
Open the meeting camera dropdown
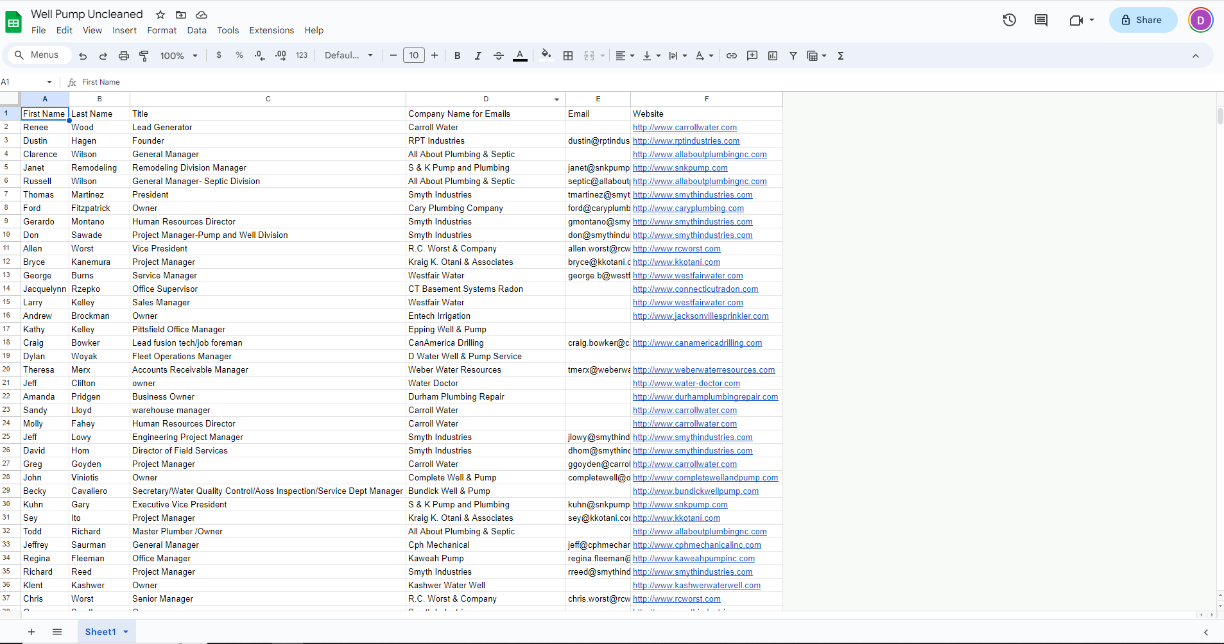click(1091, 20)
